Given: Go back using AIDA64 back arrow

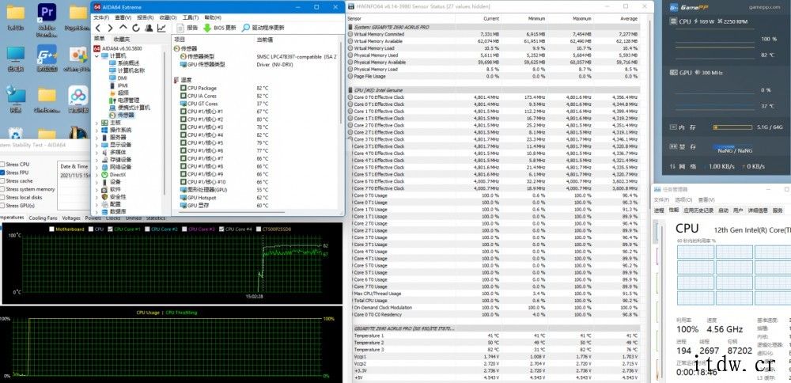Looking at the screenshot, I should [98, 28].
